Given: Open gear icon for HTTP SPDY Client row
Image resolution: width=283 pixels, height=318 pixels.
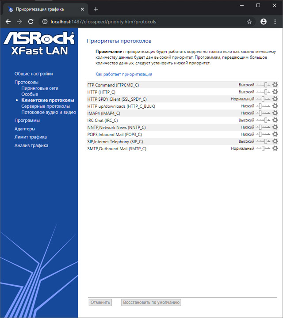Looking at the screenshot, I should [275, 99].
